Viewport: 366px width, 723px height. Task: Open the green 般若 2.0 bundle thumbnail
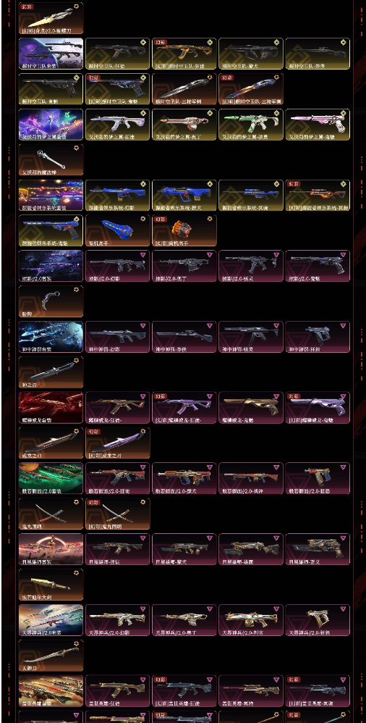pos(51,479)
